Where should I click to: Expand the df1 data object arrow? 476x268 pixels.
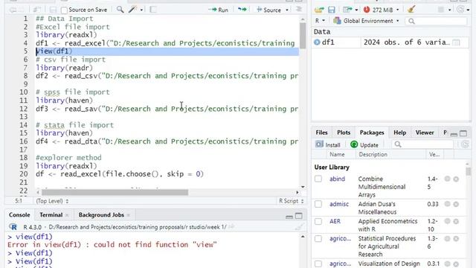point(317,42)
